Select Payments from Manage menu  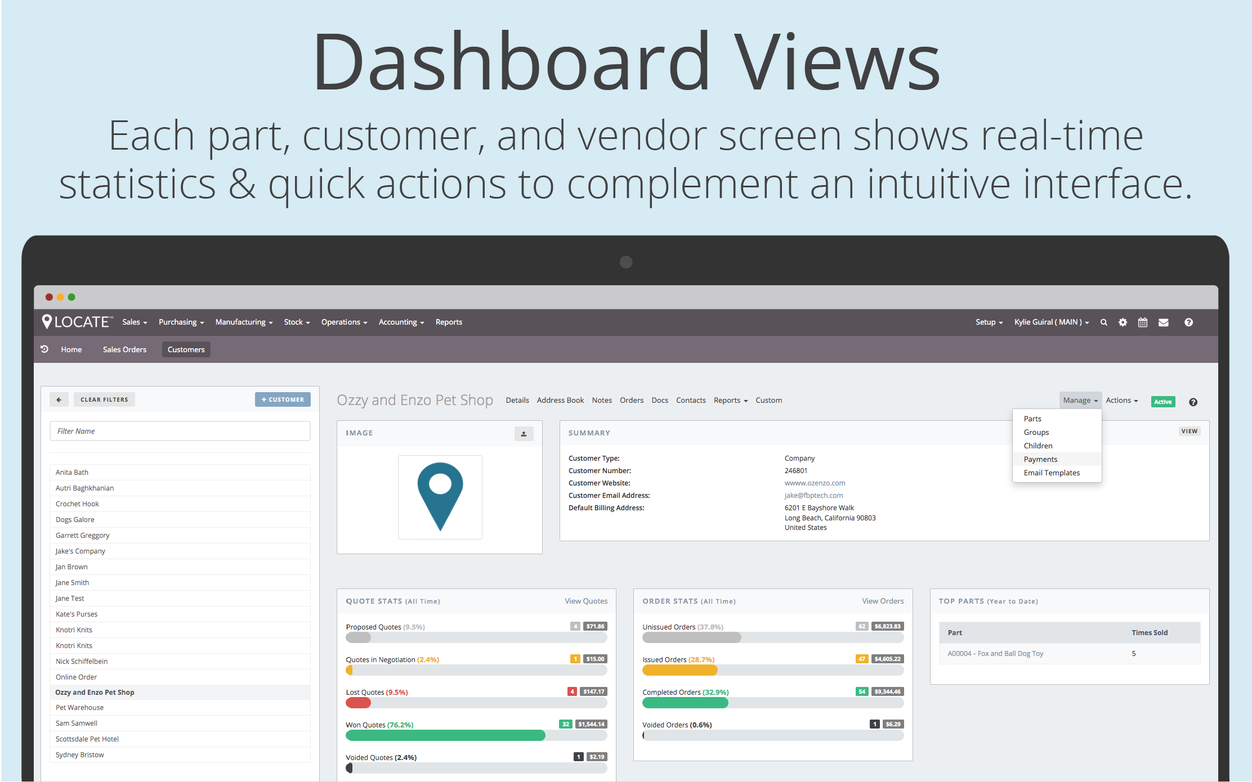coord(1040,459)
